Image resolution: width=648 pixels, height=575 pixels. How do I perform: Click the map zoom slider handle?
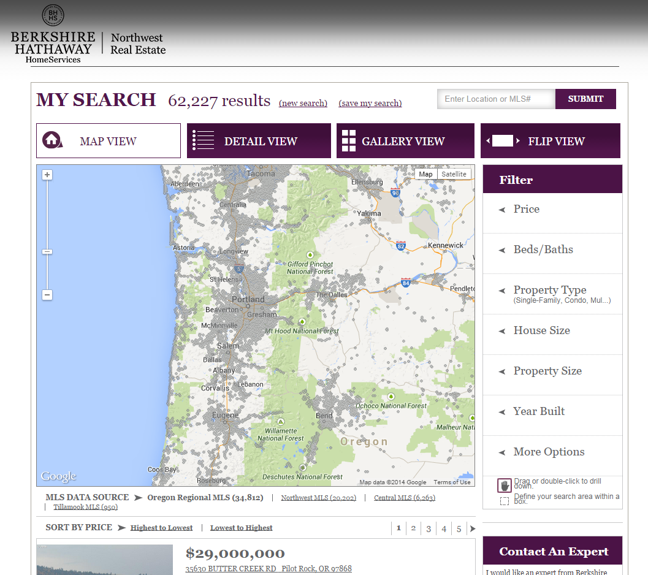coord(47,252)
